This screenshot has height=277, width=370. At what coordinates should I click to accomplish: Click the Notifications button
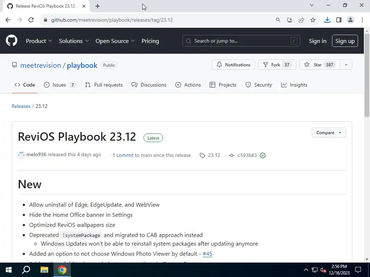click(x=233, y=65)
